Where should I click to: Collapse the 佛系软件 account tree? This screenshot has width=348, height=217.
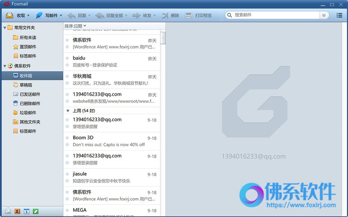click(5, 66)
